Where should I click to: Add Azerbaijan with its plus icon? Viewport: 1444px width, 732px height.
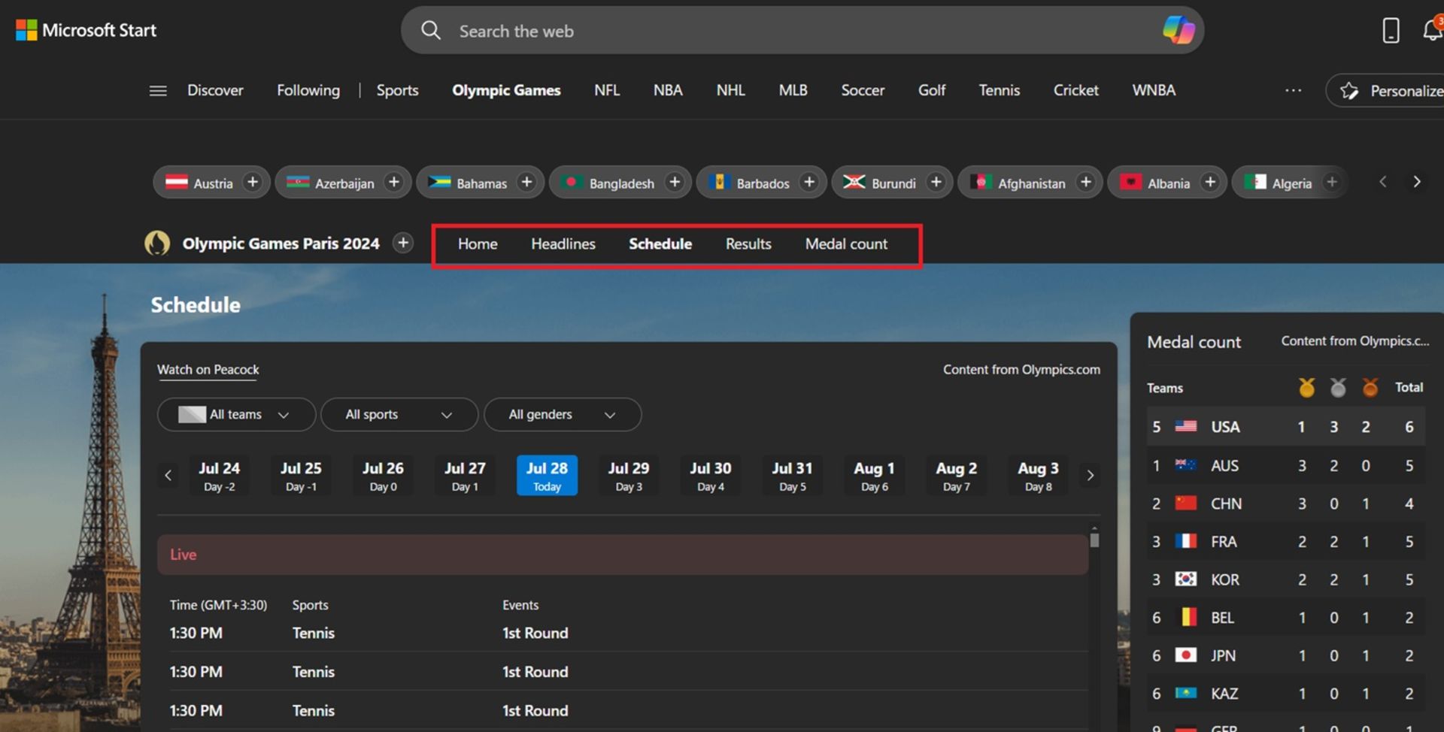click(x=393, y=182)
